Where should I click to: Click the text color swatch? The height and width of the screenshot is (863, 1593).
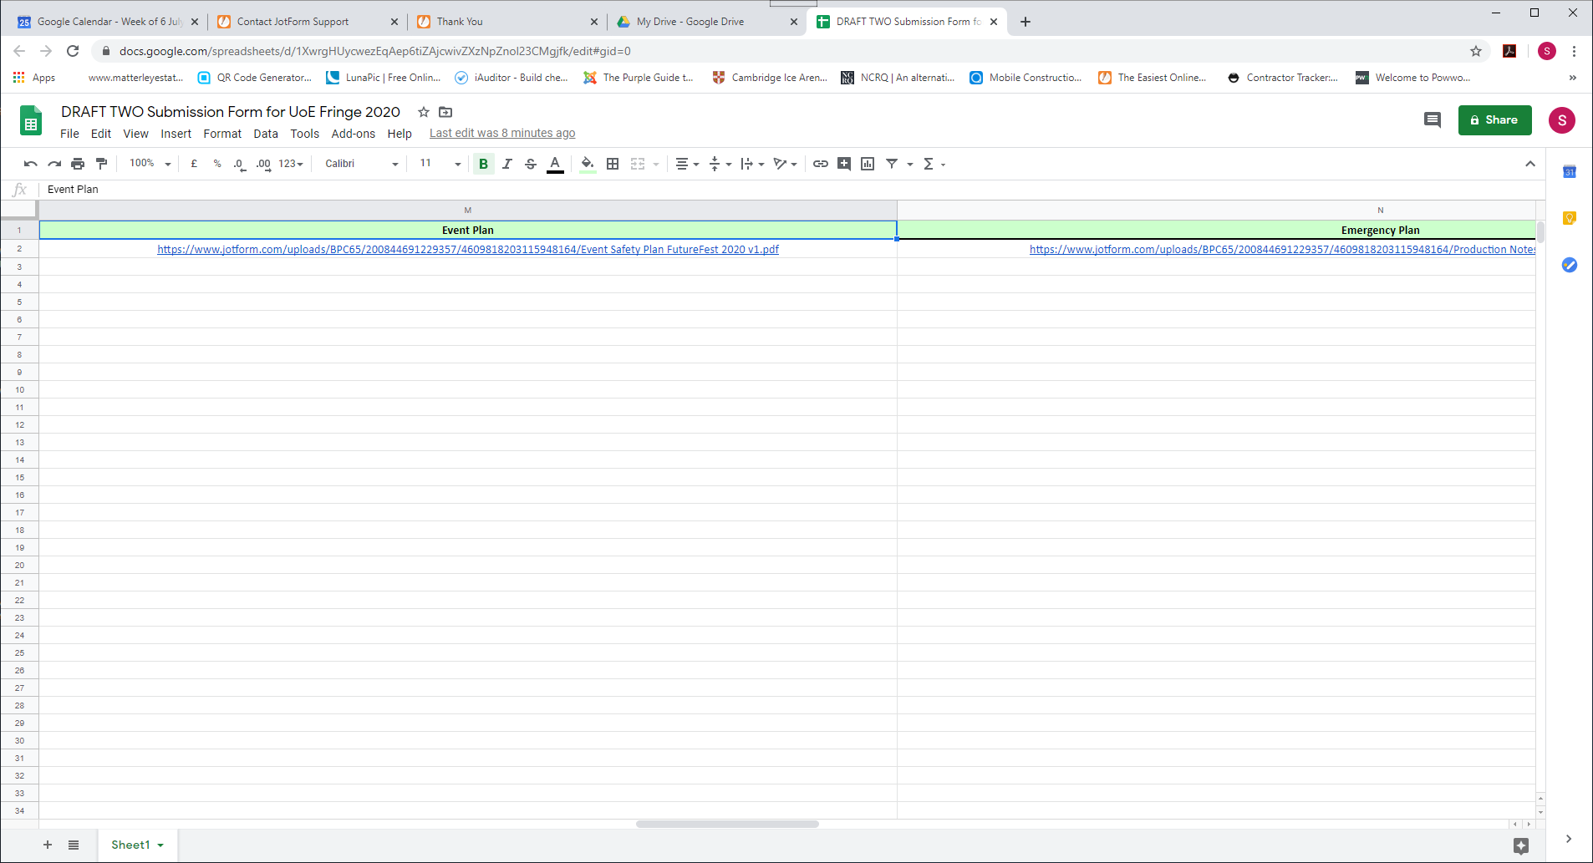pos(555,164)
